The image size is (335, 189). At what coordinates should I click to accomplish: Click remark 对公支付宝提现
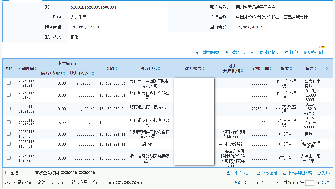310,83
